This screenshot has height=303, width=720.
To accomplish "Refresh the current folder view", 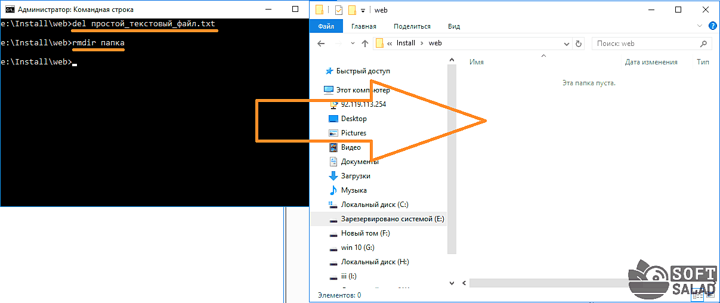I will tap(578, 44).
